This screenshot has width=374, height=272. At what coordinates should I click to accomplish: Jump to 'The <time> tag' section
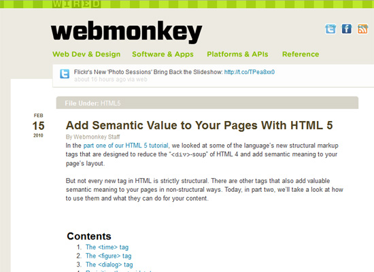click(x=107, y=247)
